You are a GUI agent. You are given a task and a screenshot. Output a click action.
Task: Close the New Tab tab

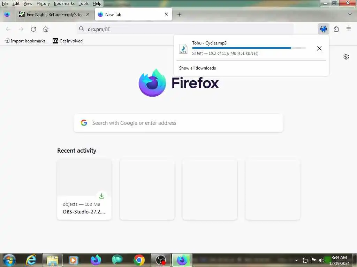(x=166, y=14)
